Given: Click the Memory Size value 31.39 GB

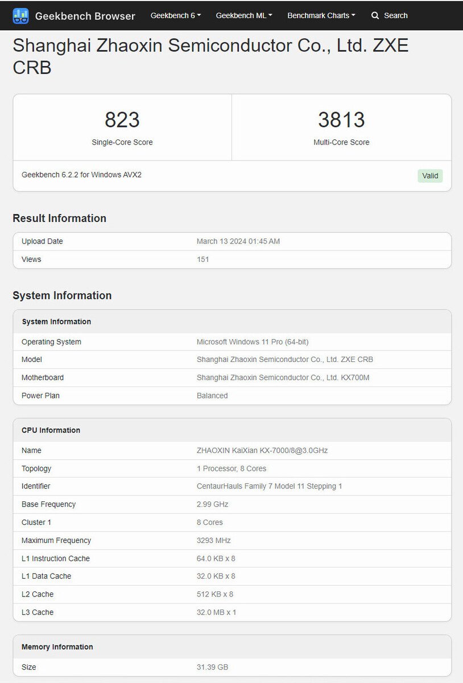Looking at the screenshot, I should tap(213, 666).
